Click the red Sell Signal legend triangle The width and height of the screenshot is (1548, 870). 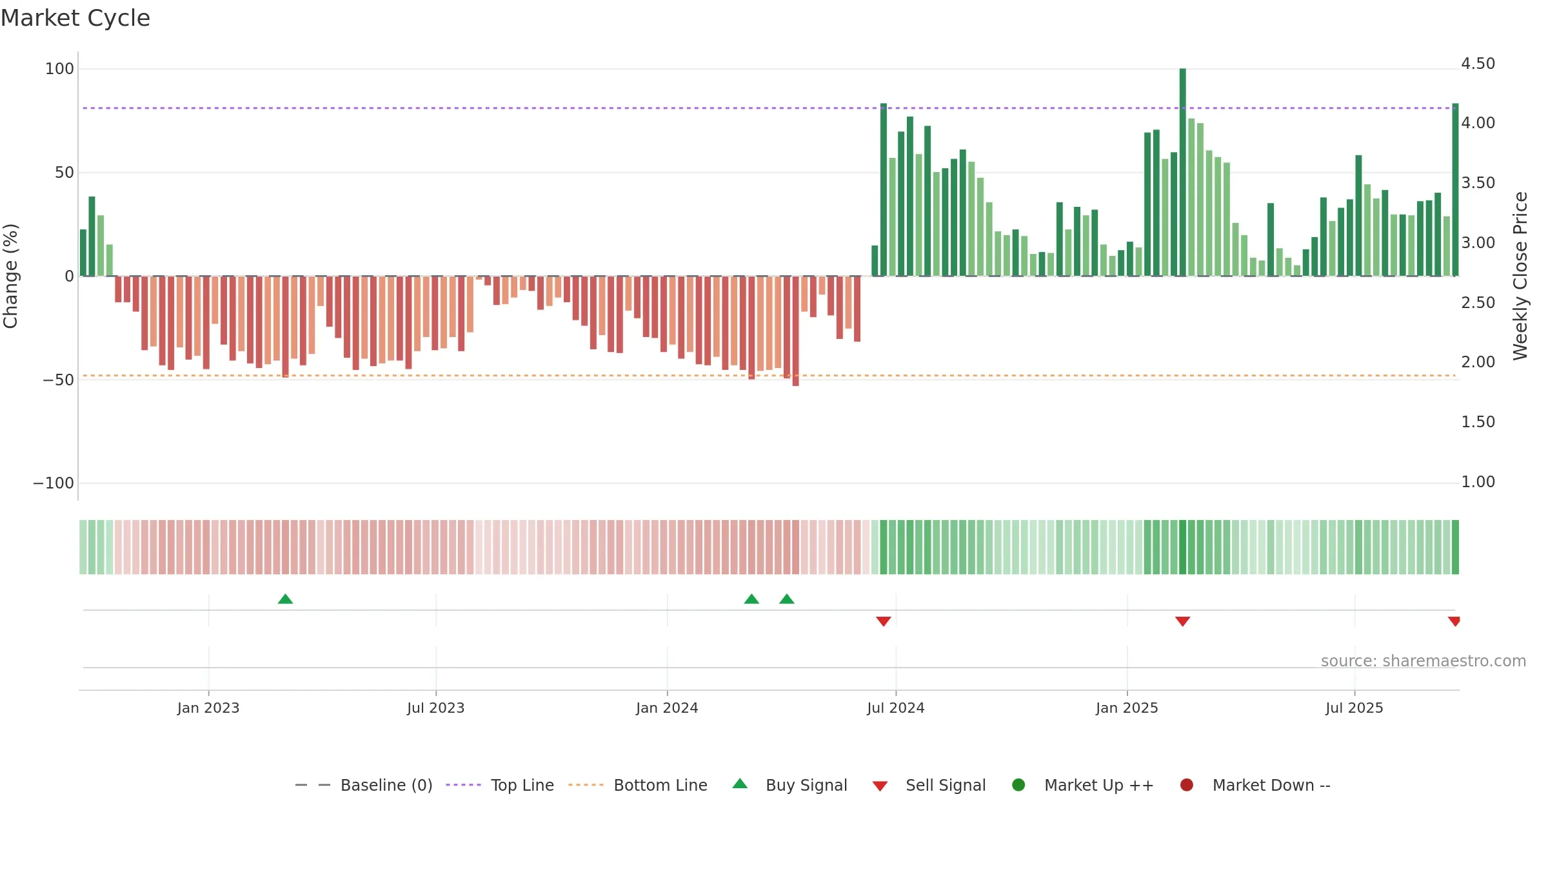(880, 786)
